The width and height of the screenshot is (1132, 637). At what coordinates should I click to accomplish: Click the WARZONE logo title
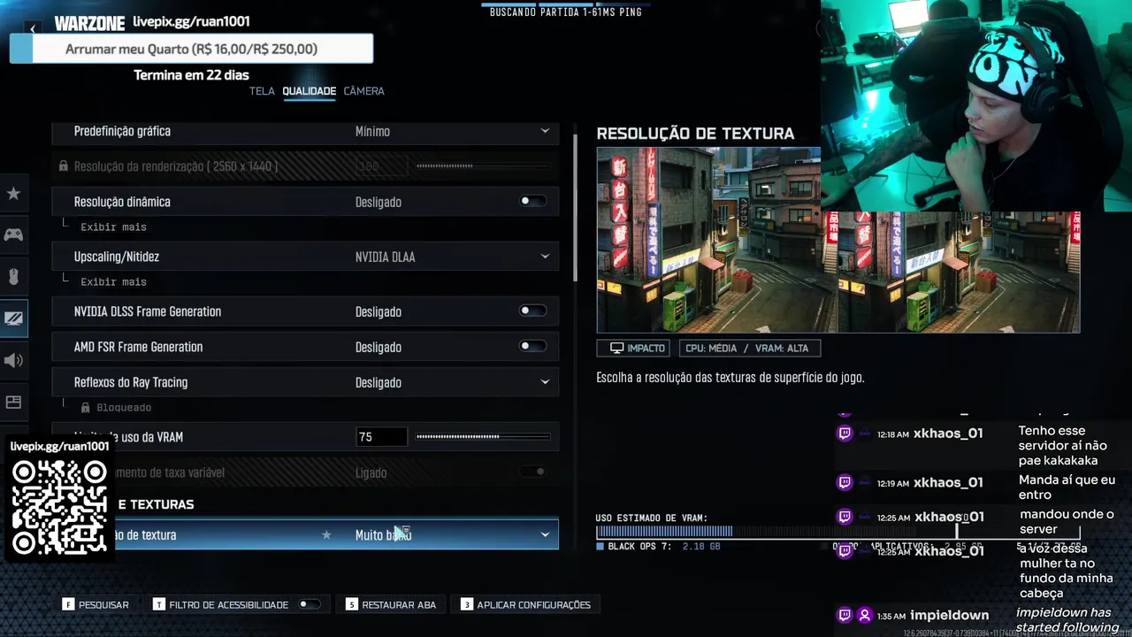(89, 24)
